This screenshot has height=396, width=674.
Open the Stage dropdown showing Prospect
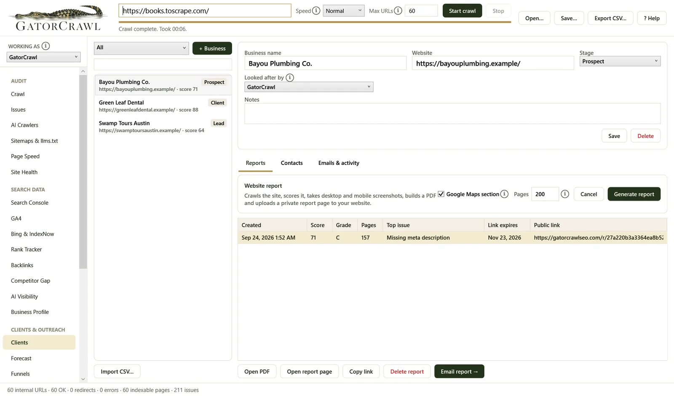coord(620,61)
